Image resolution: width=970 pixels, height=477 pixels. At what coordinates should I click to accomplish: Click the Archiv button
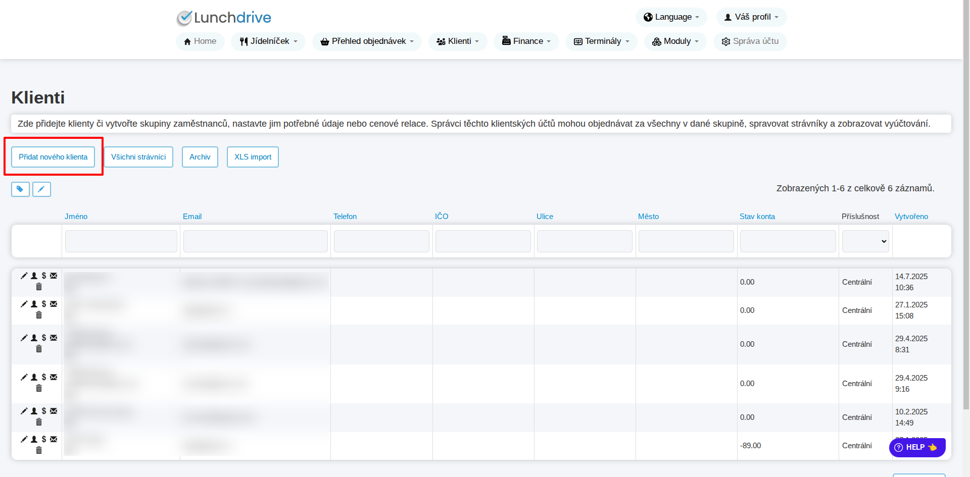[200, 157]
